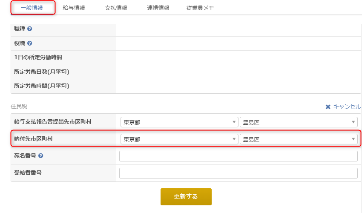The image size is (362, 213).
Task: Go to the 支払情報 tab
Action: coord(116,8)
